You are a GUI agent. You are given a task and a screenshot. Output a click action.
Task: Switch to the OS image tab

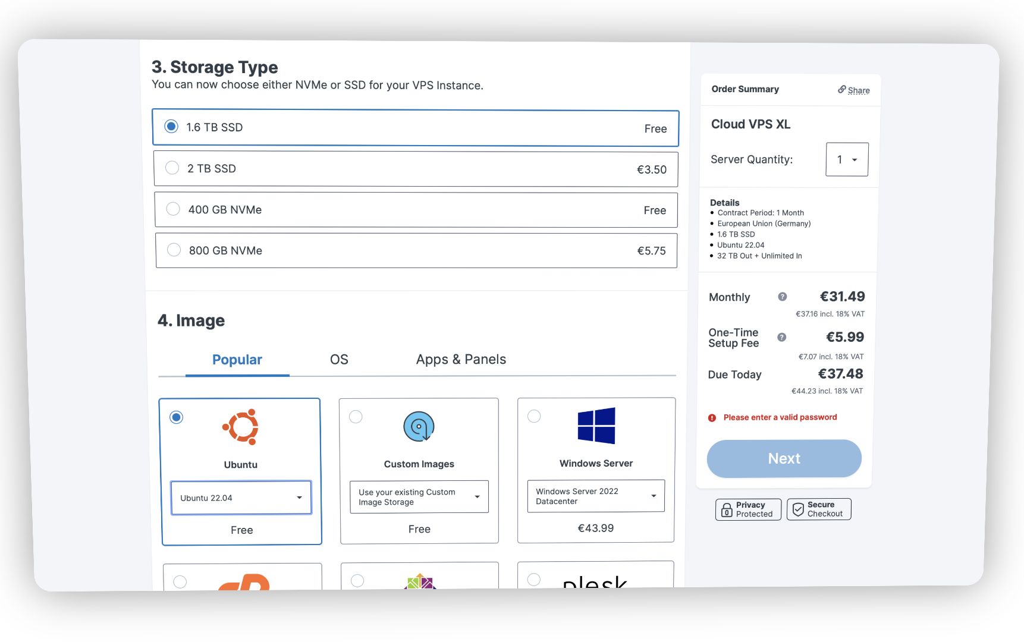point(339,360)
